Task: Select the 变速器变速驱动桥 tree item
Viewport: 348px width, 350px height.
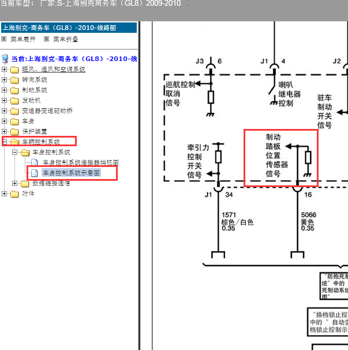Action: 47,111
